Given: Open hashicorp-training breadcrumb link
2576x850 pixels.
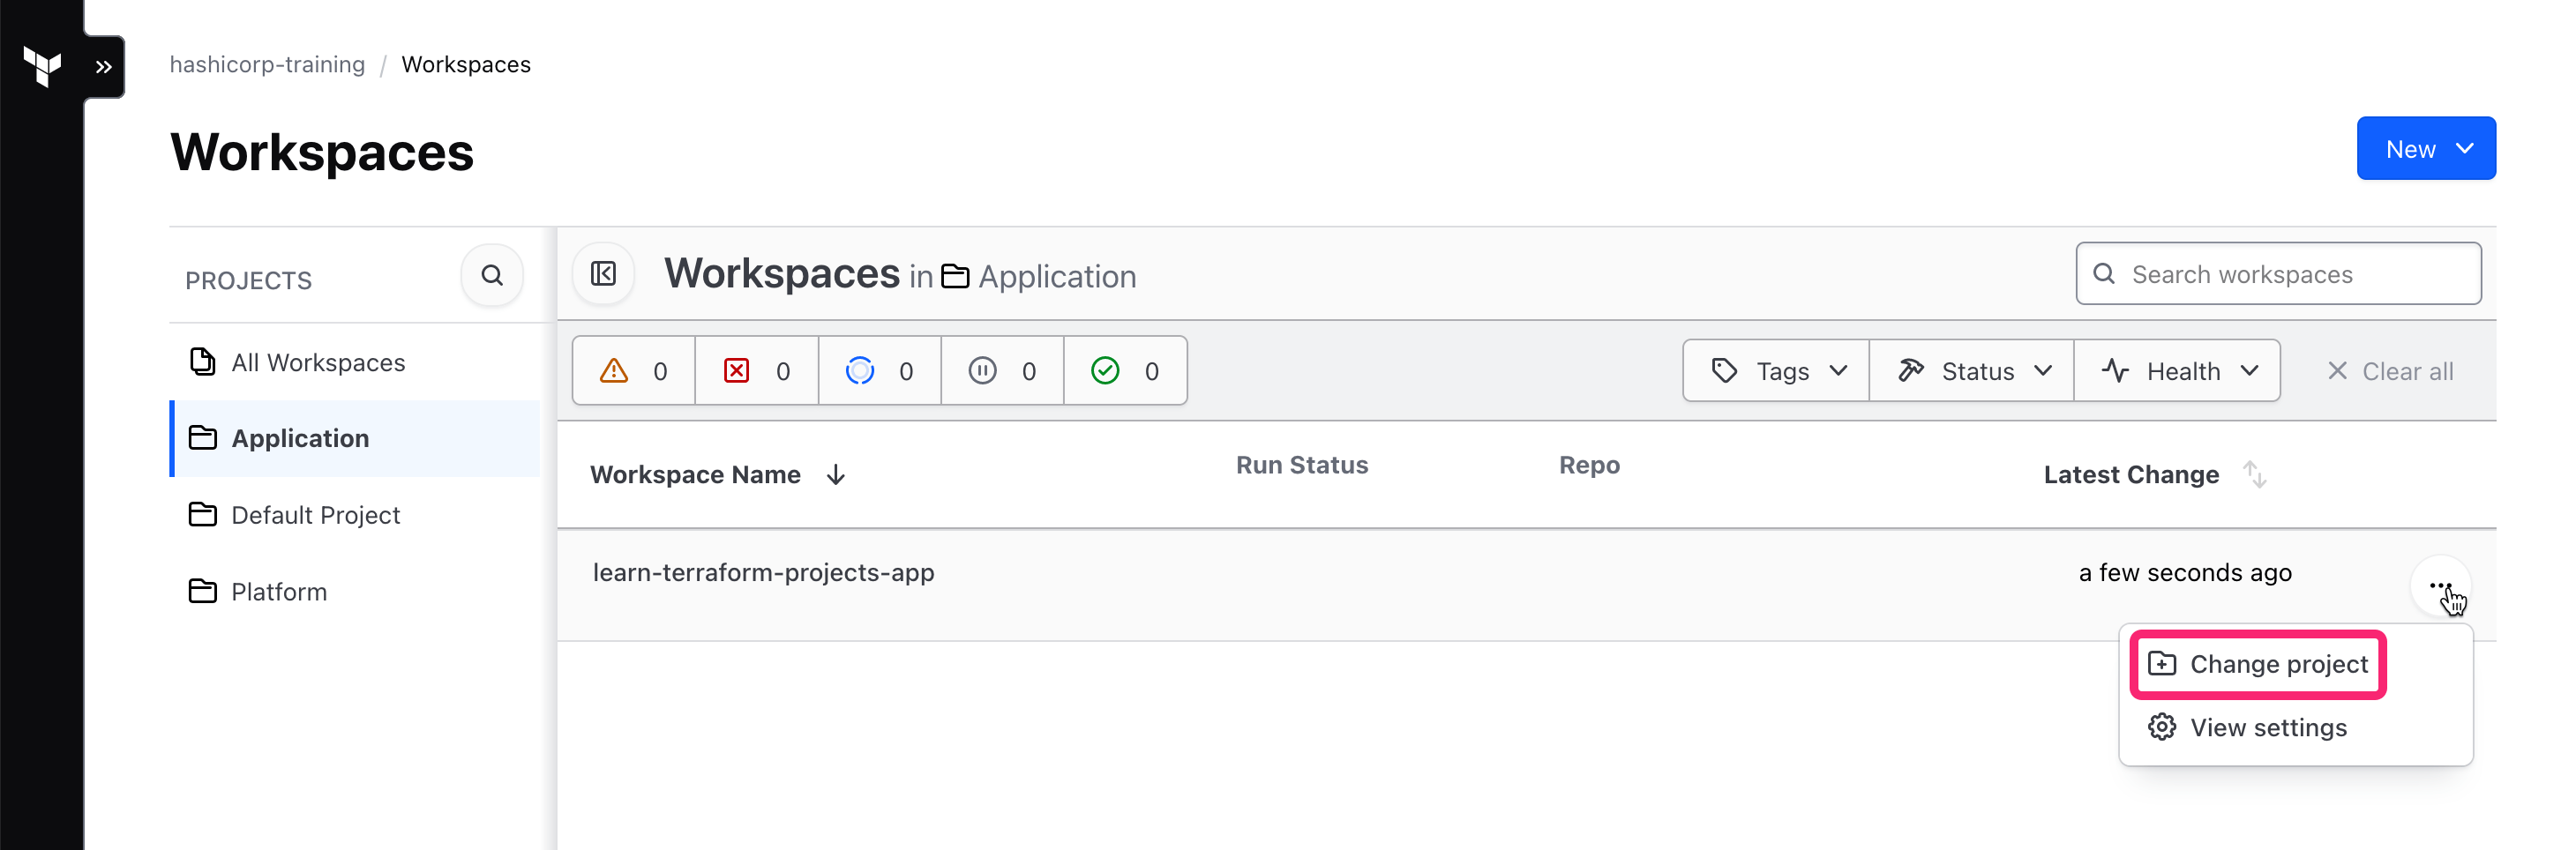Looking at the screenshot, I should click(267, 64).
